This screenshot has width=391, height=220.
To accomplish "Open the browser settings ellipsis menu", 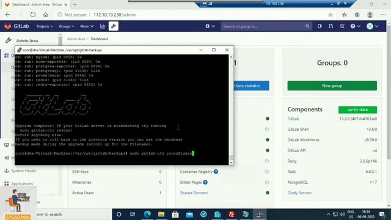I will [383, 15].
